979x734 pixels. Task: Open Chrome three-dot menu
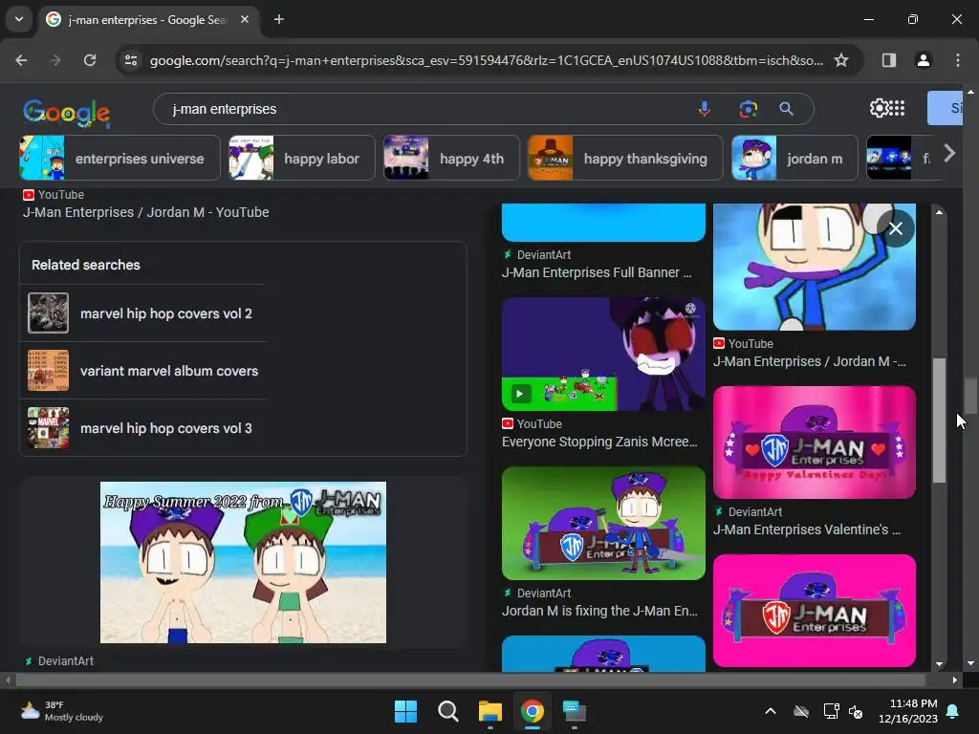(x=957, y=60)
